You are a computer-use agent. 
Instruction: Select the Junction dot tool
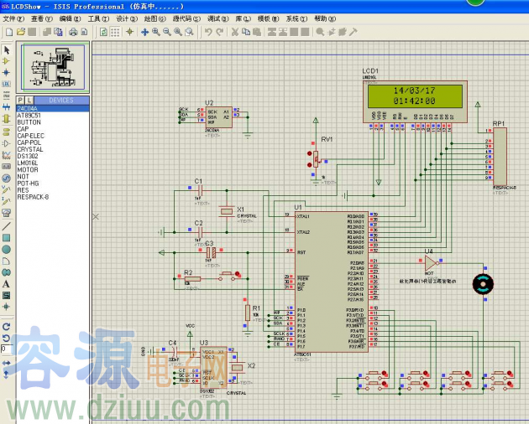point(6,73)
